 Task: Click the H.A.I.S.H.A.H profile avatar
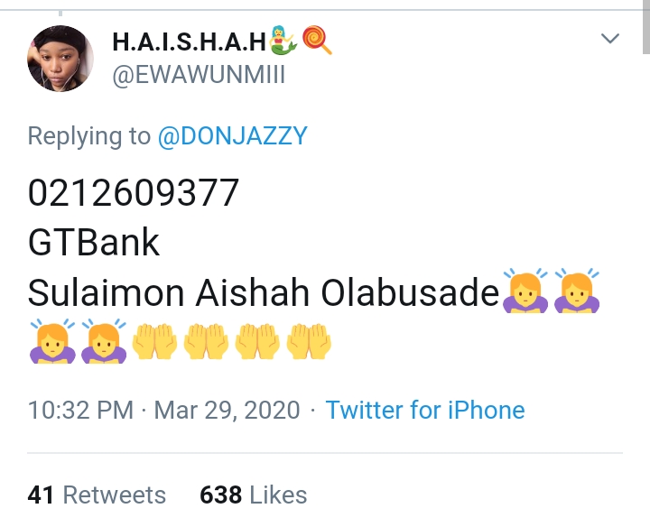[x=59, y=56]
